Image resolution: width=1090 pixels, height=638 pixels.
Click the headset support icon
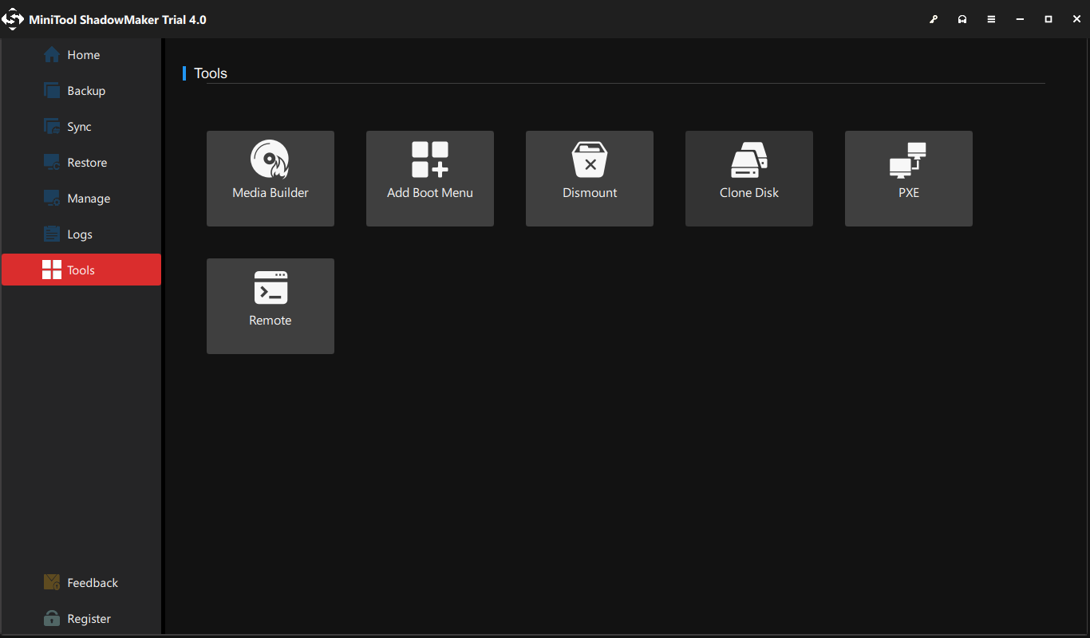coord(962,19)
